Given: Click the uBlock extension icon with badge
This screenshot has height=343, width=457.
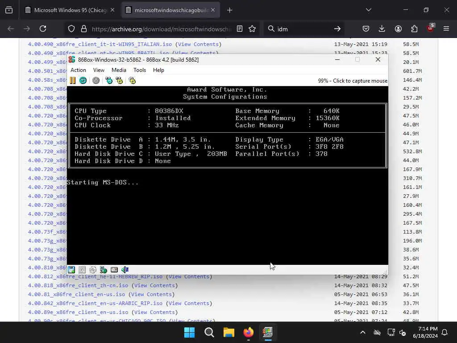Looking at the screenshot, I should (431, 28).
